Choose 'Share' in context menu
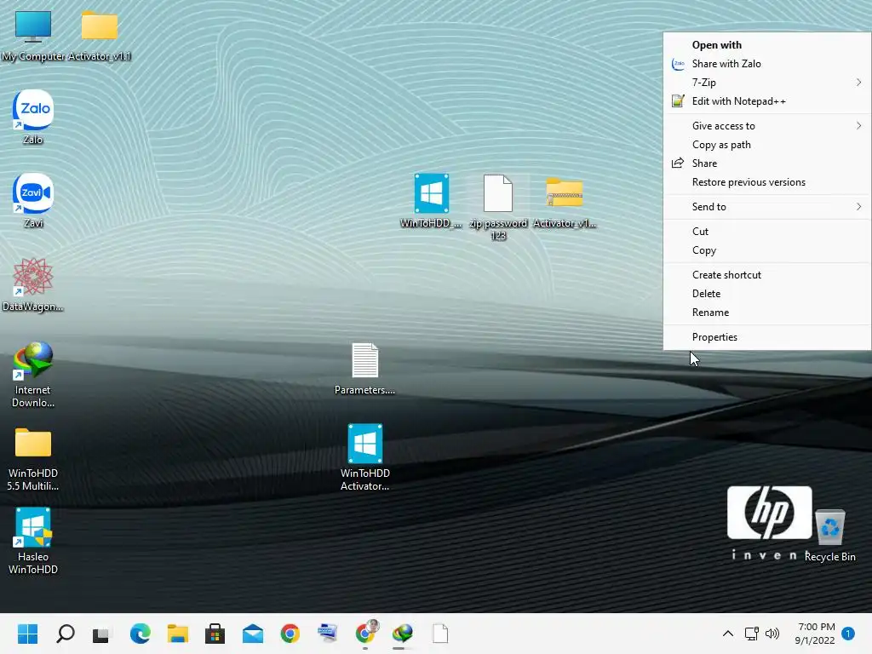Viewport: 872px width, 654px height. click(x=767, y=163)
